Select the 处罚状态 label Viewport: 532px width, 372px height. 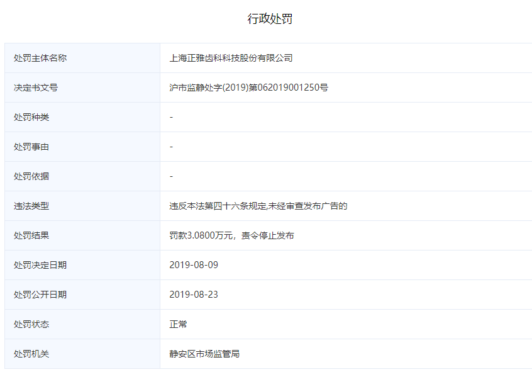[x=31, y=324]
